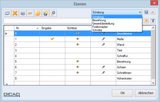This screenshot has height=102, width=160.
Task: Click the funnel filter icon
Action: click(153, 21)
